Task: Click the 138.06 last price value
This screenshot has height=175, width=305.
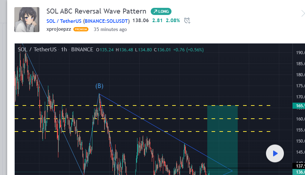Action: [141, 21]
